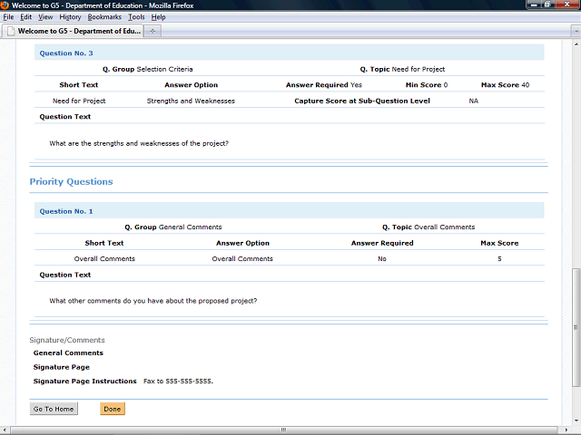Open the History menu
Image resolution: width=581 pixels, height=435 pixels.
click(x=70, y=17)
